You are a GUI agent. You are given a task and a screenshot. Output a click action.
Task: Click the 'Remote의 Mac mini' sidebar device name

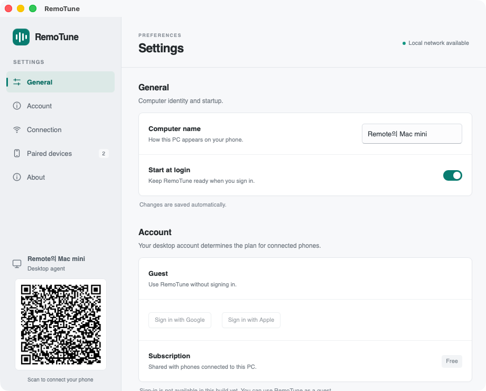click(x=56, y=258)
